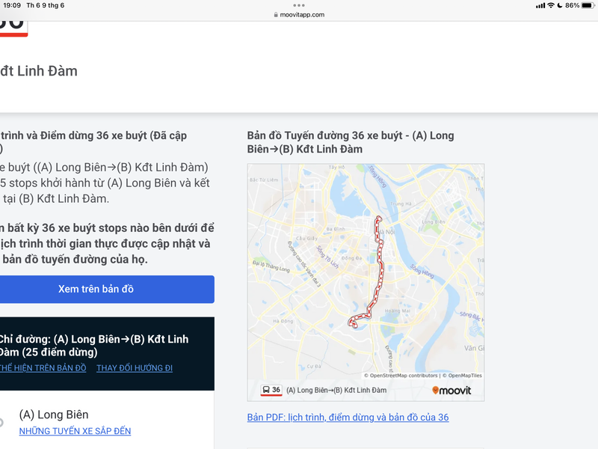Image resolution: width=598 pixels, height=449 pixels.
Task: Tap the red route line on the map
Action: pyautogui.click(x=380, y=262)
